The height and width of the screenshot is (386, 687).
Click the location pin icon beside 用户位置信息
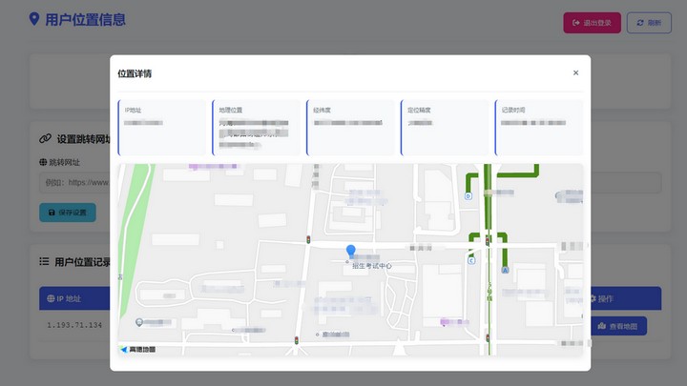(34, 19)
